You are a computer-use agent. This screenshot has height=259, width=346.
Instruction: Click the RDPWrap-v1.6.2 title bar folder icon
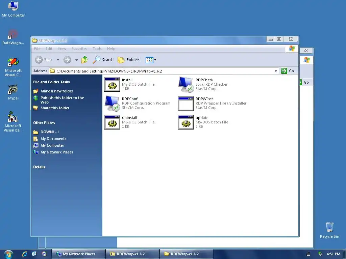click(x=35, y=40)
